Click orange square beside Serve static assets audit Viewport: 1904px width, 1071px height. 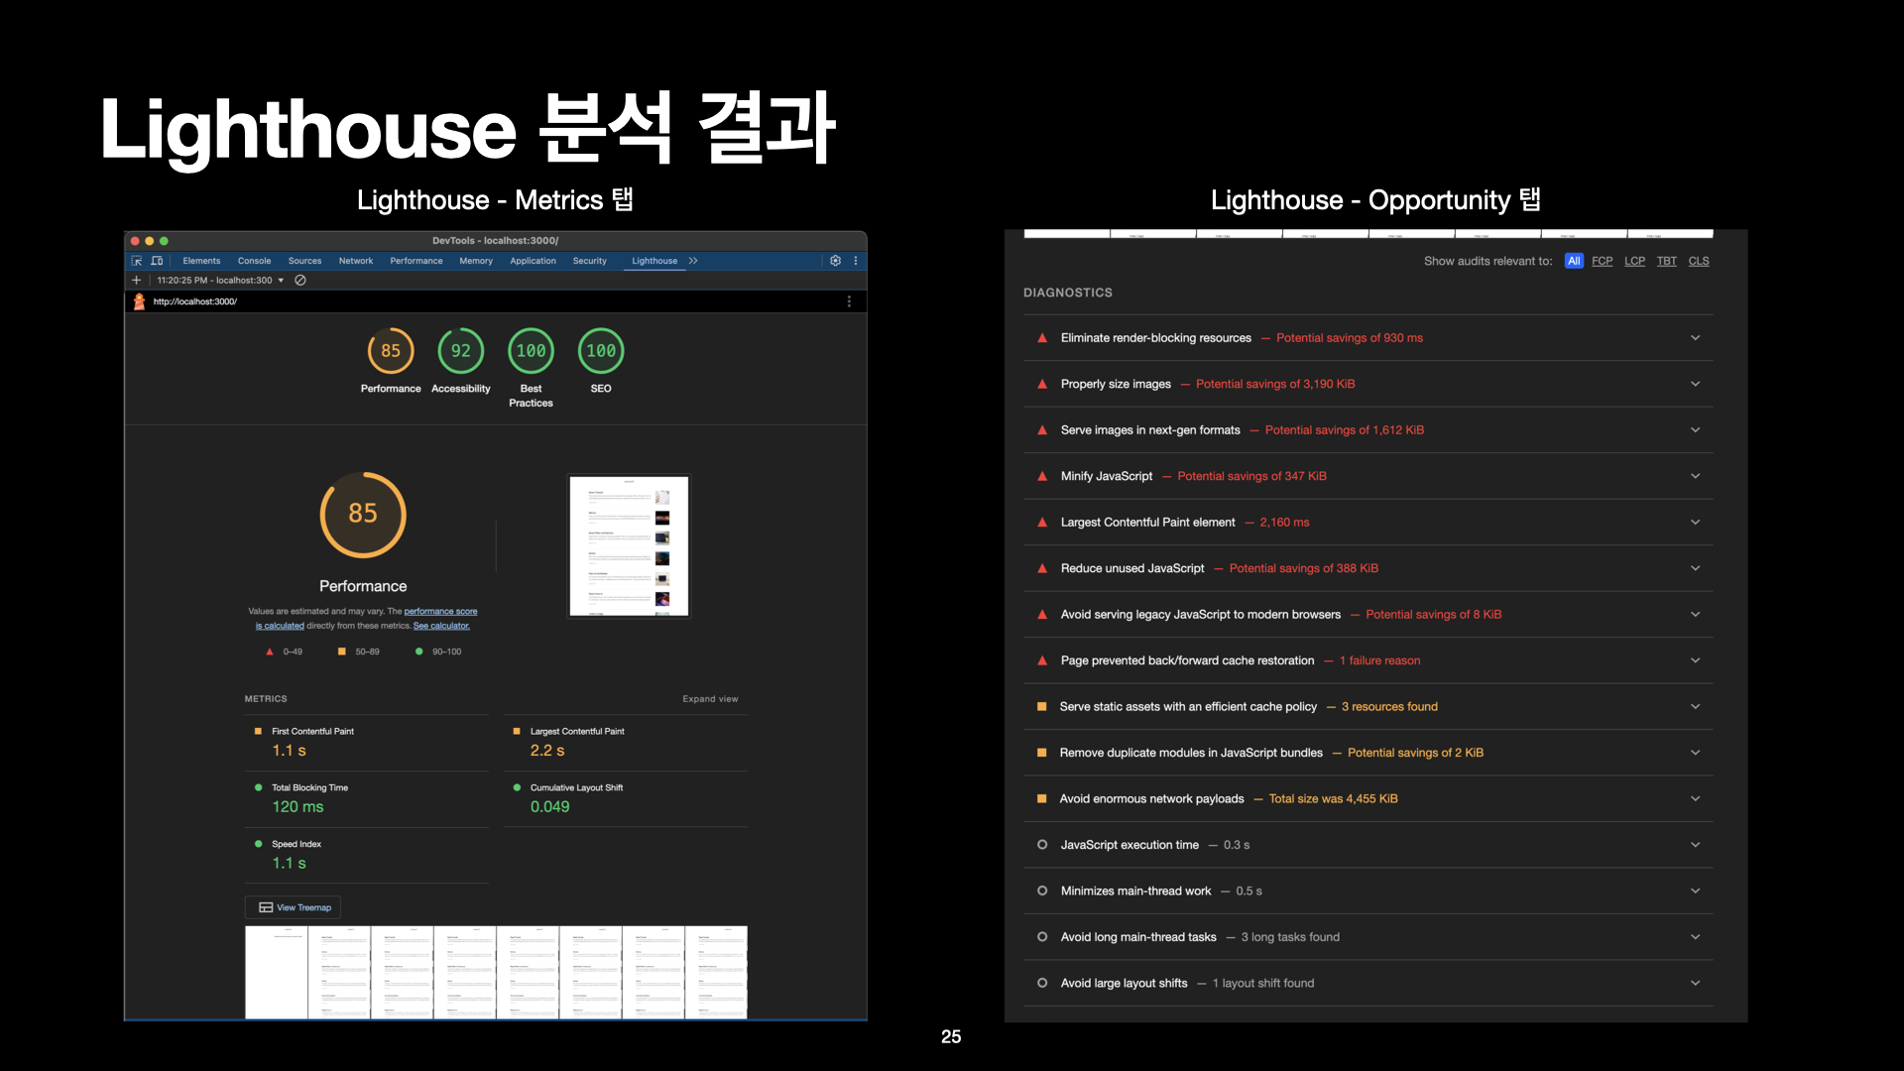click(x=1041, y=707)
